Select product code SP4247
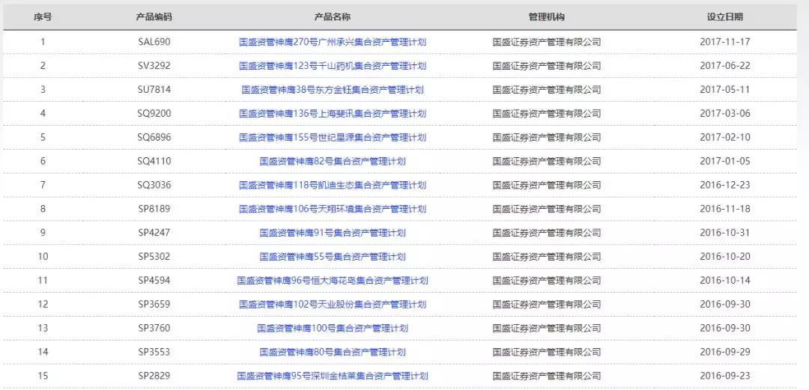This screenshot has height=390, width=809. coord(154,233)
